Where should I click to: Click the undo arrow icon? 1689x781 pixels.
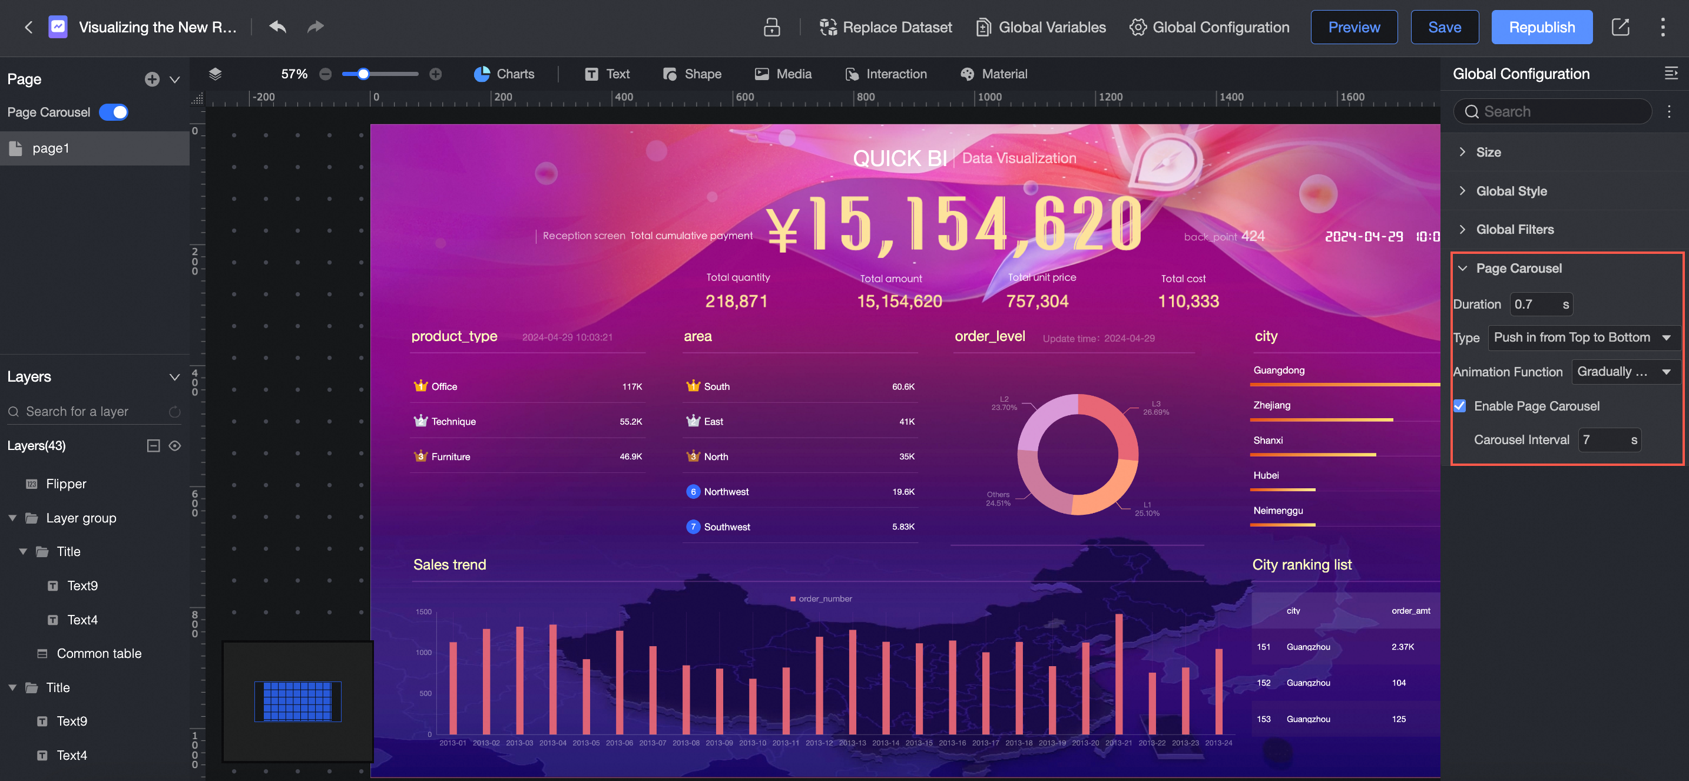277,27
